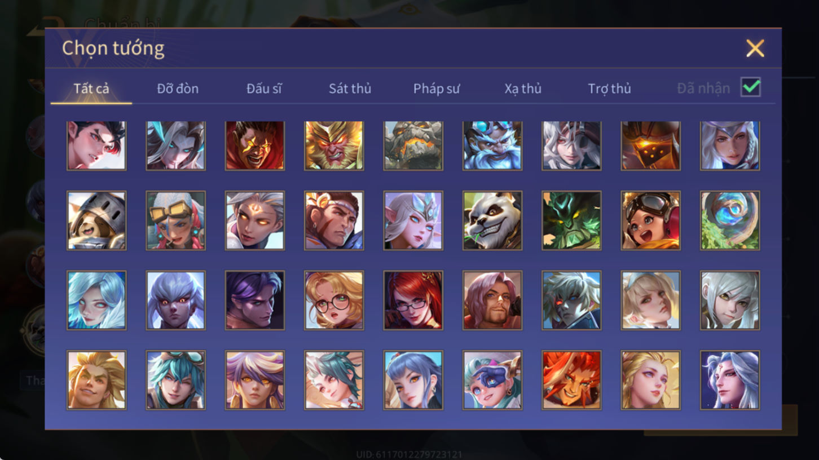819x460 pixels.
Task: Pick the lava rock golem hero
Action: click(413, 145)
